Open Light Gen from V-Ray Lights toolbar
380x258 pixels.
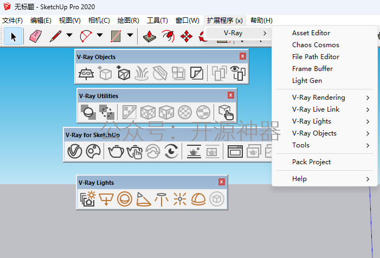tap(88, 199)
